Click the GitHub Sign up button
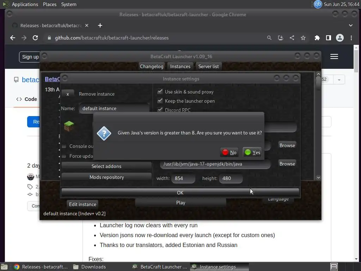 [x=30, y=57]
